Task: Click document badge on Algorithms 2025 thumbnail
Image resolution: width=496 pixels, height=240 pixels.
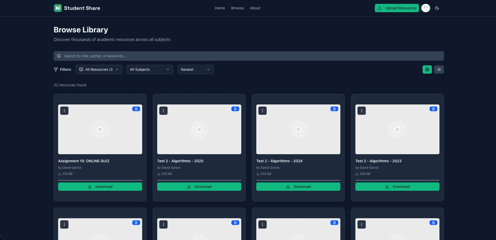Action: click(x=235, y=109)
